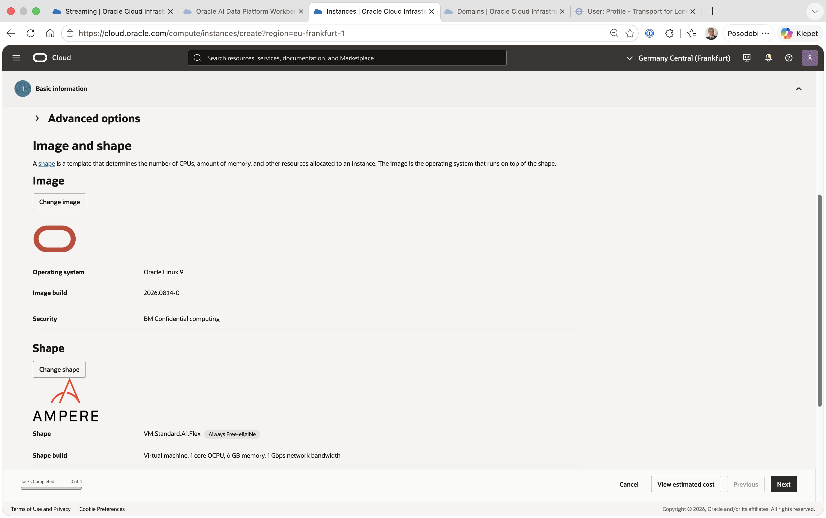Open the user profile avatar menu
Image resolution: width=826 pixels, height=518 pixels.
(810, 58)
